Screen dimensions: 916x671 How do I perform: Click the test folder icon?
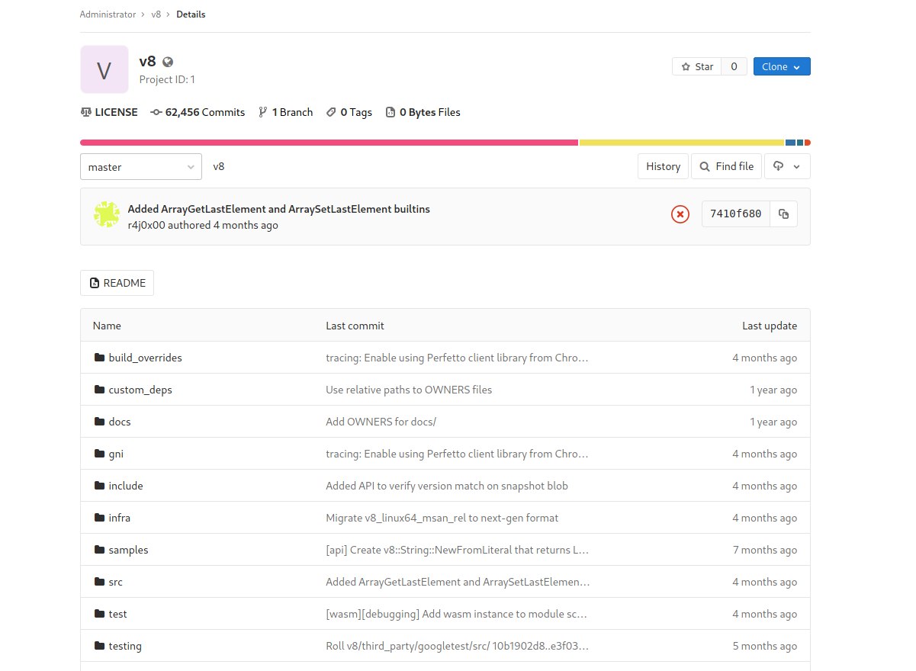coord(99,614)
